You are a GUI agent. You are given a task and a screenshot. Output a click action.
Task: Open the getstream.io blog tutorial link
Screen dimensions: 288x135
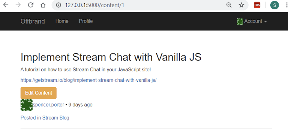click(x=88, y=80)
